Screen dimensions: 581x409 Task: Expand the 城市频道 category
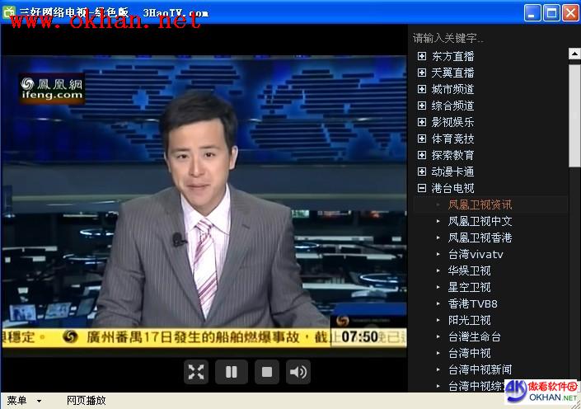click(x=422, y=89)
